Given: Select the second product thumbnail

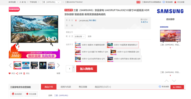Looking at the screenshot, I should pos(26,65).
